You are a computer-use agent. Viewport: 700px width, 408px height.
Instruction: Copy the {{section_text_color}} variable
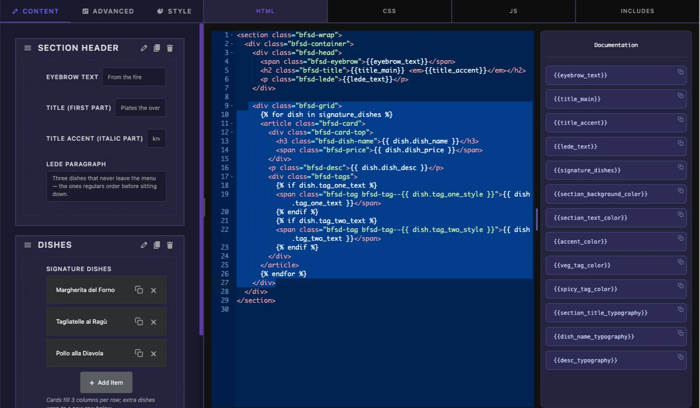coord(680,214)
